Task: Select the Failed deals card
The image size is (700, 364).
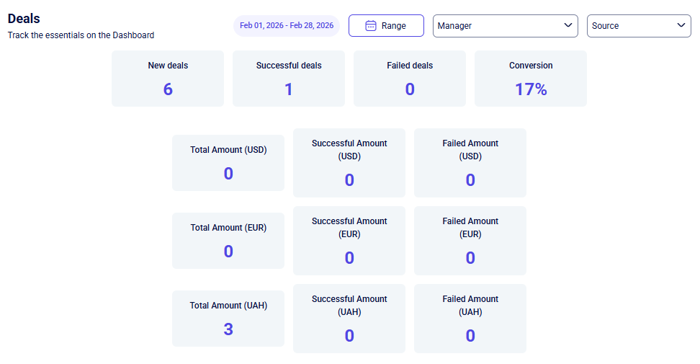Action: (x=410, y=79)
